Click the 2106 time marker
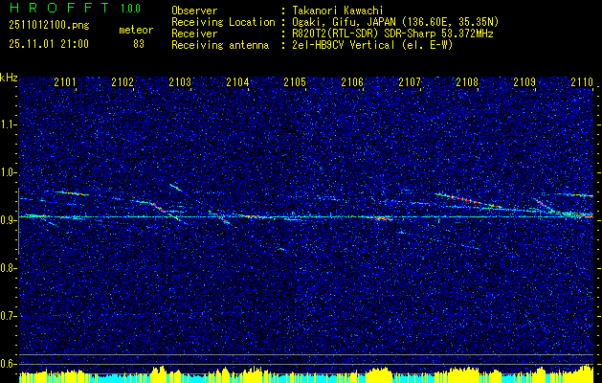The width and height of the screenshot is (602, 383). click(352, 81)
